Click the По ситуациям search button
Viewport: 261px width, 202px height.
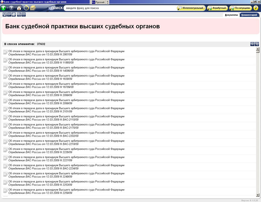coord(240,8)
